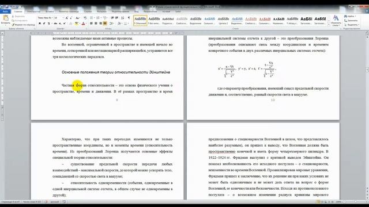Click the Shrink Font icon
Screen dimensions: 369x207
coord(71,18)
